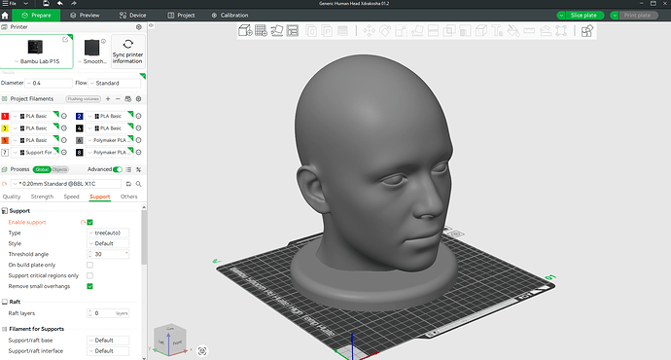Viewport: 671px width, 360px height.
Task: Open the Assembly view icon
Action: (x=587, y=30)
